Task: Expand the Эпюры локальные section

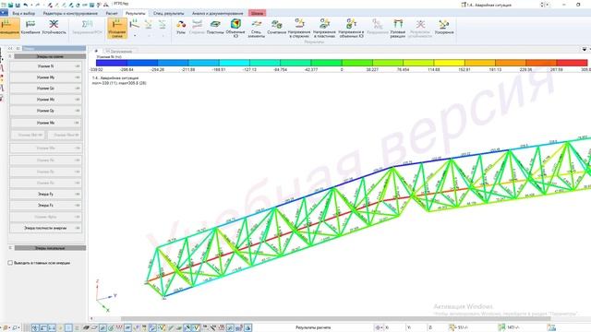Action: tap(10, 248)
